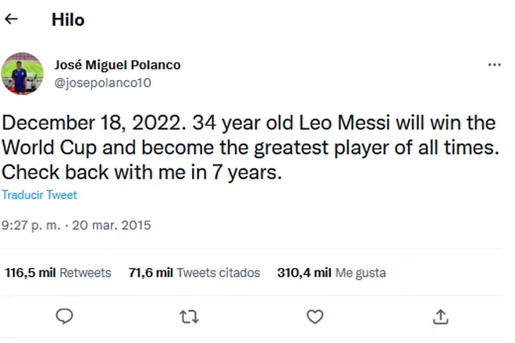This screenshot has height=343, width=515.
Task: Open the tweet's more options menu
Action: [x=494, y=65]
